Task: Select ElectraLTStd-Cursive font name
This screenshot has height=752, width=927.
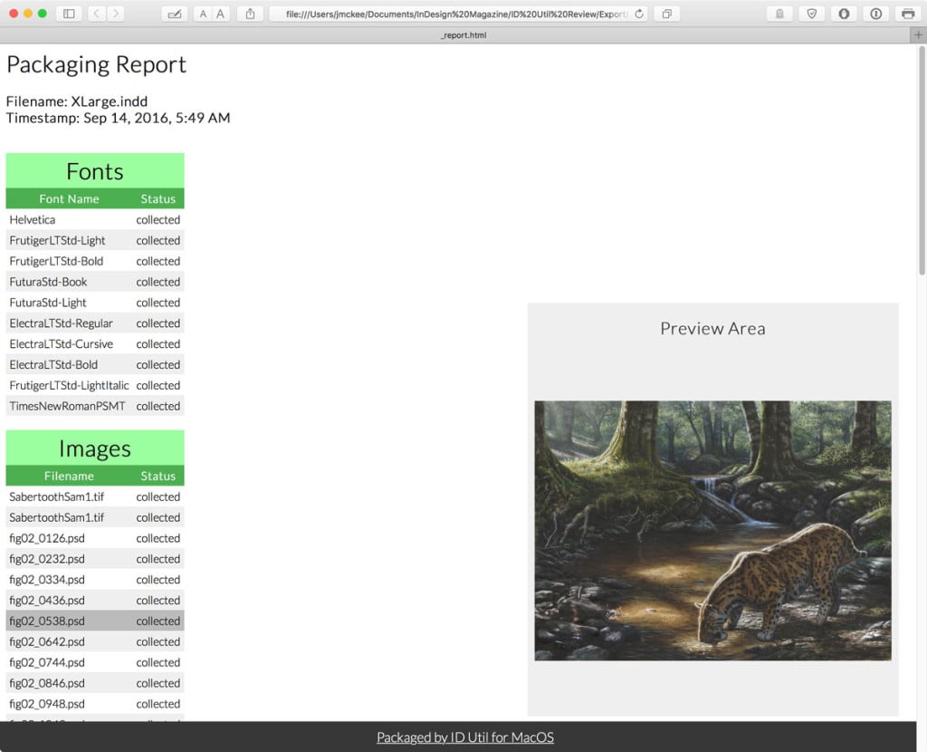Action: tap(61, 343)
